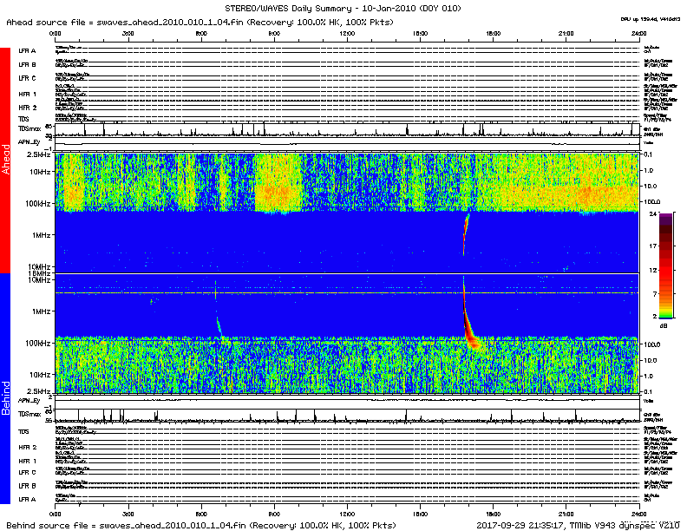
Task: Click the red Ahead spacecraft sidebar
Action: click(5, 161)
